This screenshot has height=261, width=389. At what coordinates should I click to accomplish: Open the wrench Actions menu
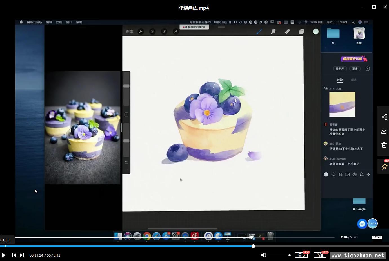click(141, 31)
